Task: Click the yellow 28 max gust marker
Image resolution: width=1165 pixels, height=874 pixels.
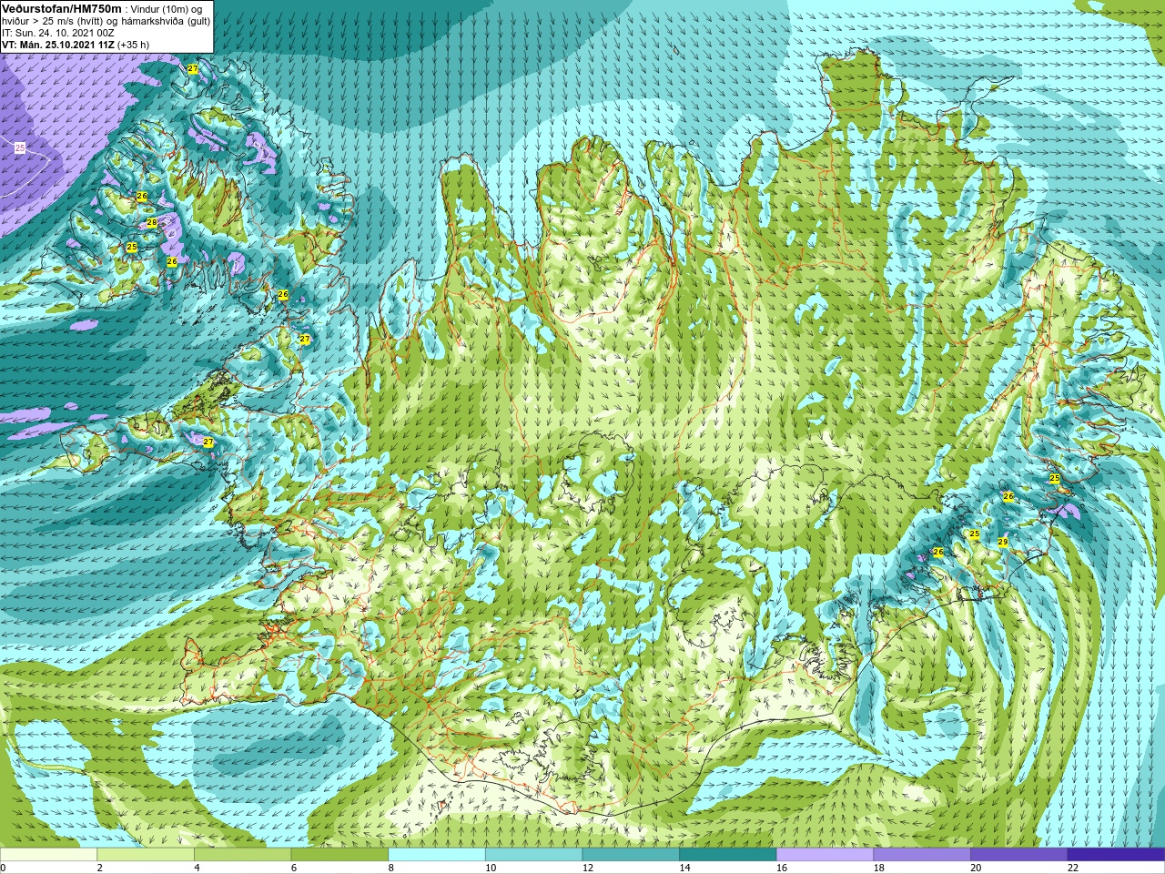Action: coord(152,222)
